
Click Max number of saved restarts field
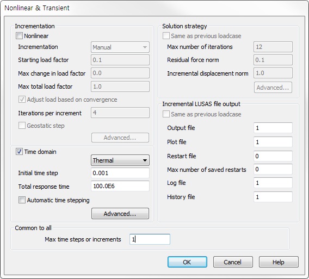273,169
